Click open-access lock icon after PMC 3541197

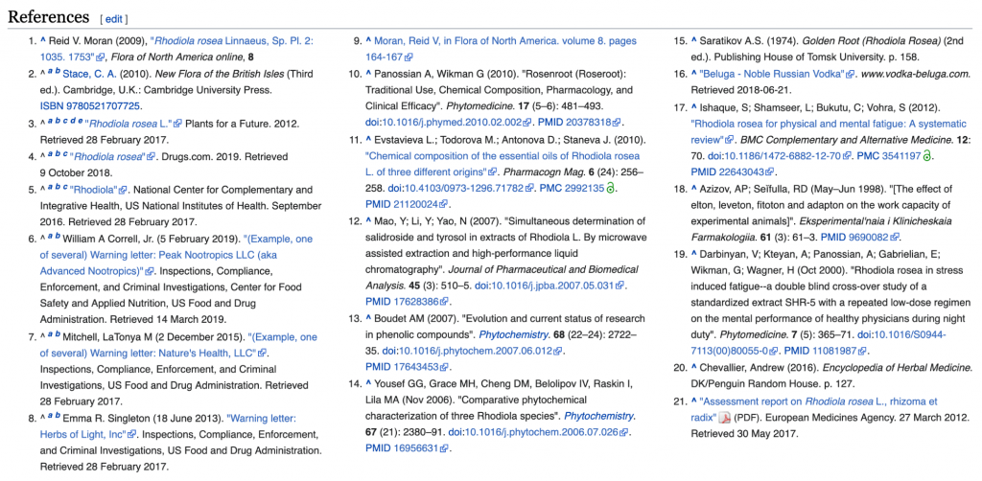pos(928,155)
